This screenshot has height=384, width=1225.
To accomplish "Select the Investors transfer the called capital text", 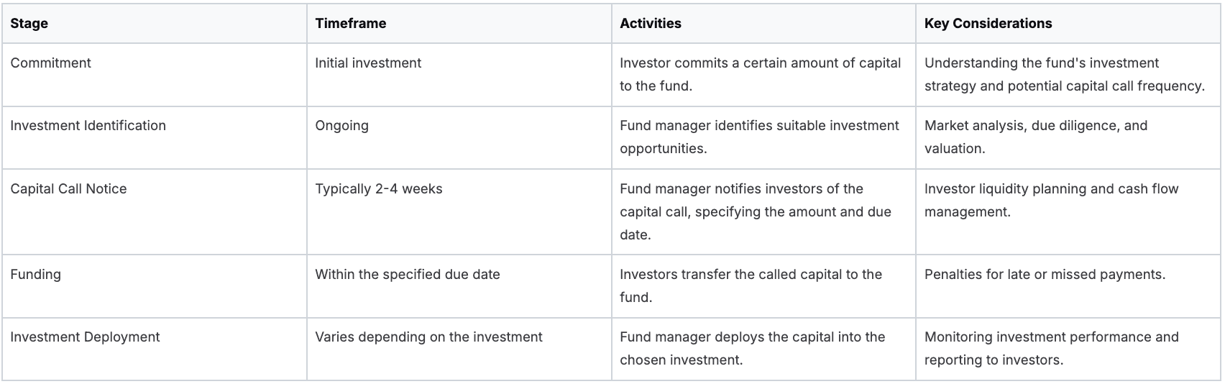I will point(751,285).
